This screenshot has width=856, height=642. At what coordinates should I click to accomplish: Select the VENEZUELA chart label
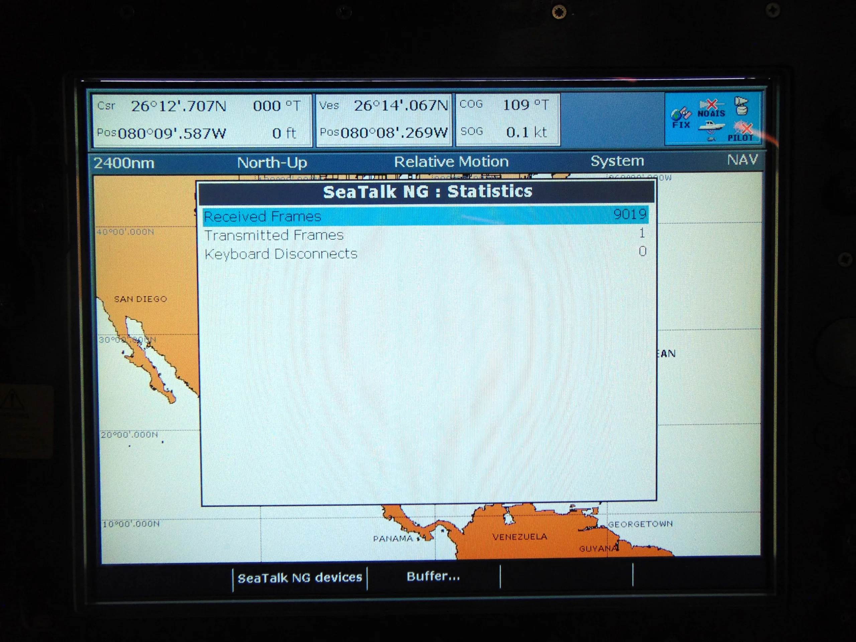(520, 537)
